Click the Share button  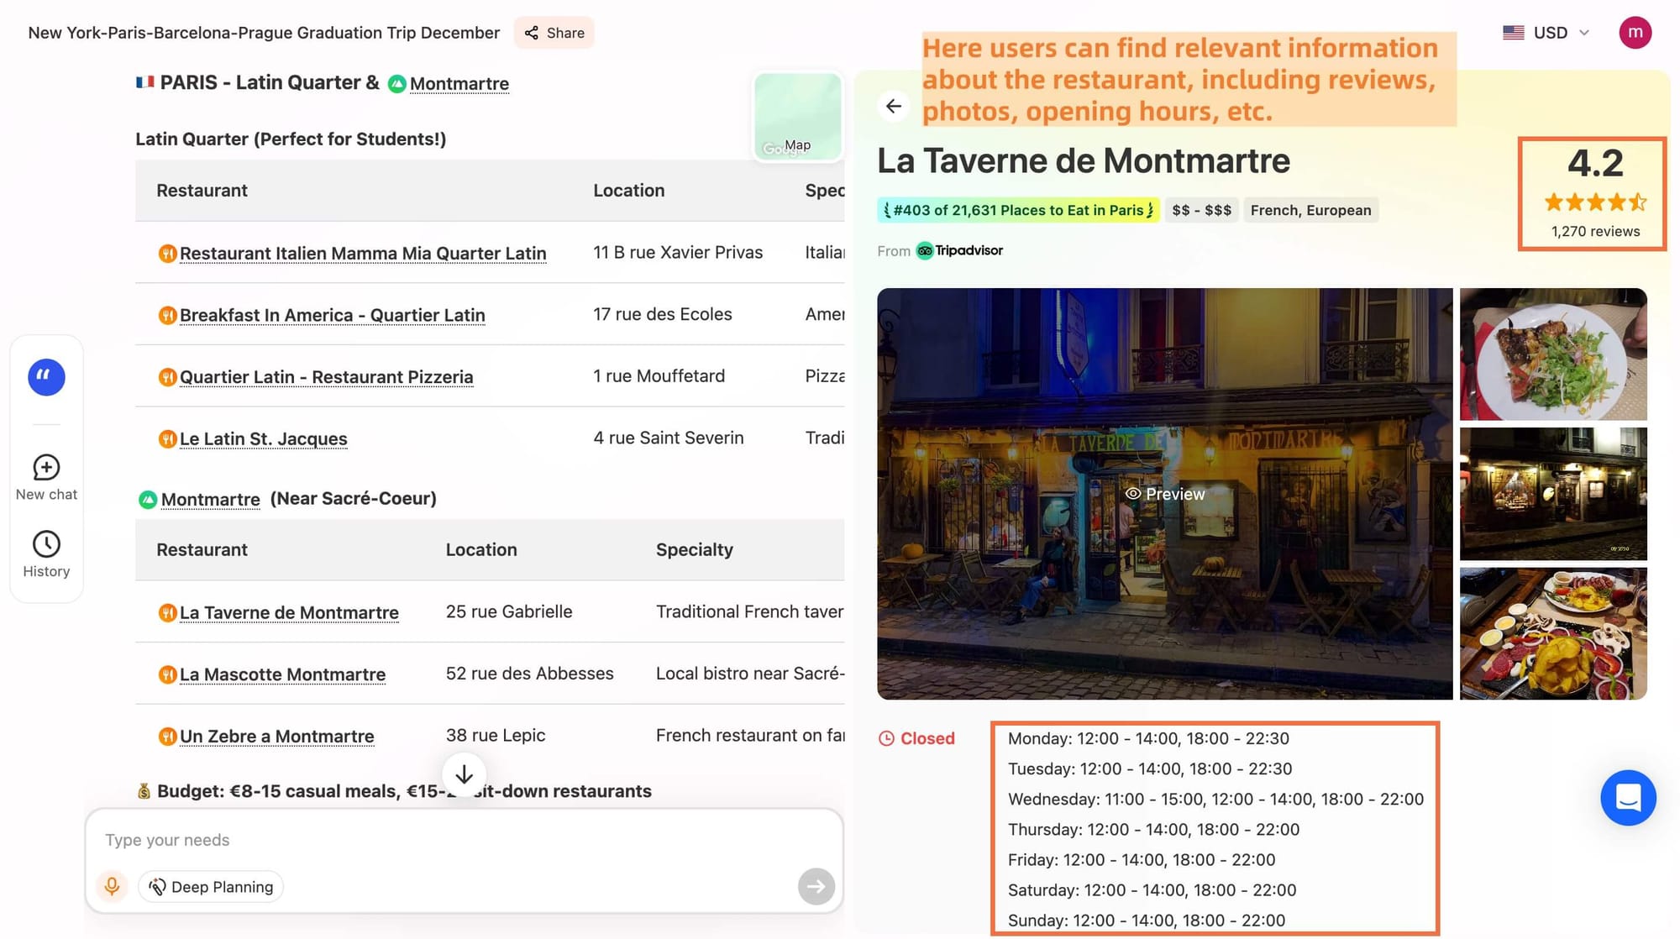coord(554,33)
